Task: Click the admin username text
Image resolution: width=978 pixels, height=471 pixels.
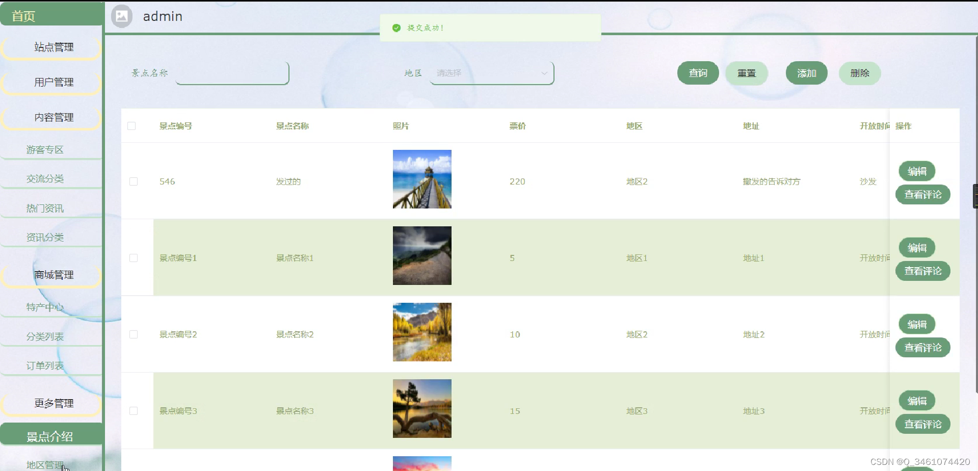Action: pyautogui.click(x=163, y=16)
